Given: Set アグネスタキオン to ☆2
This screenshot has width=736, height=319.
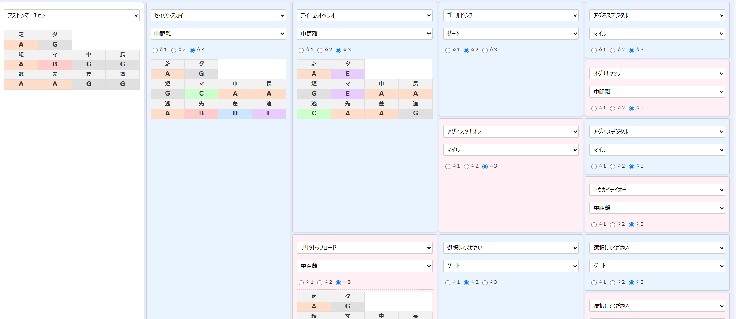Looking at the screenshot, I should [x=466, y=166].
